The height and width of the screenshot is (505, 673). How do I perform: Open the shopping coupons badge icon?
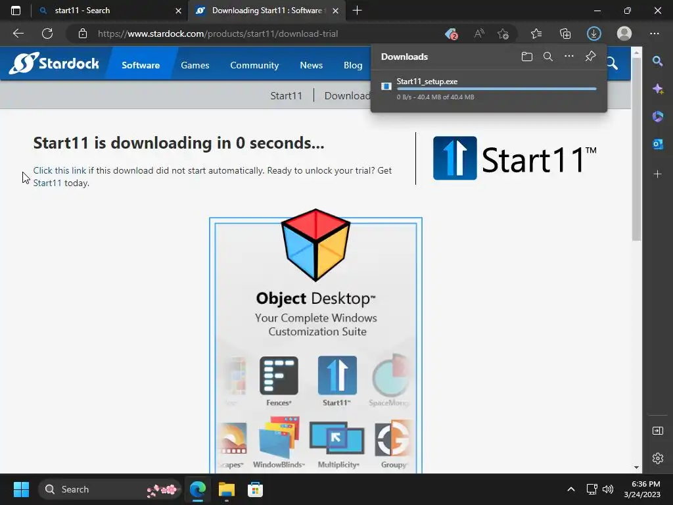451,34
